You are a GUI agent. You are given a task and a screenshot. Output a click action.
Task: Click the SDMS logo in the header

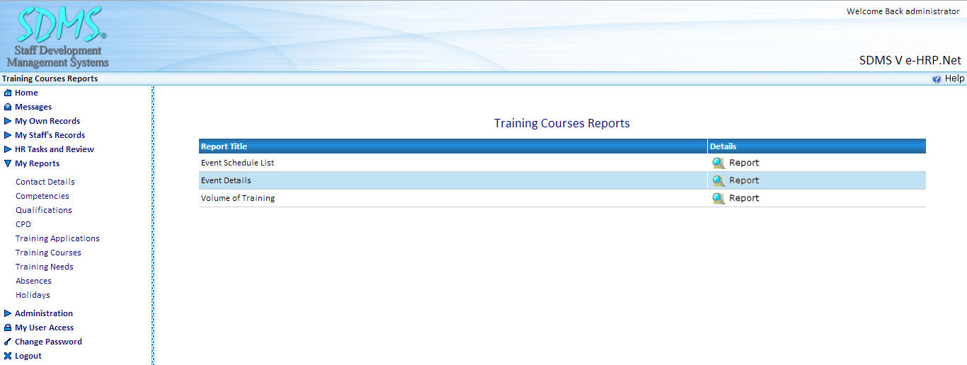tap(58, 37)
